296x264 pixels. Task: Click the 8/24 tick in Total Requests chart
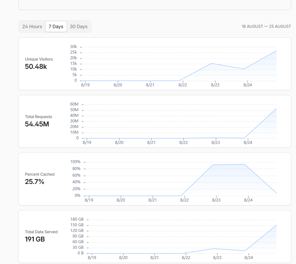pos(248,143)
